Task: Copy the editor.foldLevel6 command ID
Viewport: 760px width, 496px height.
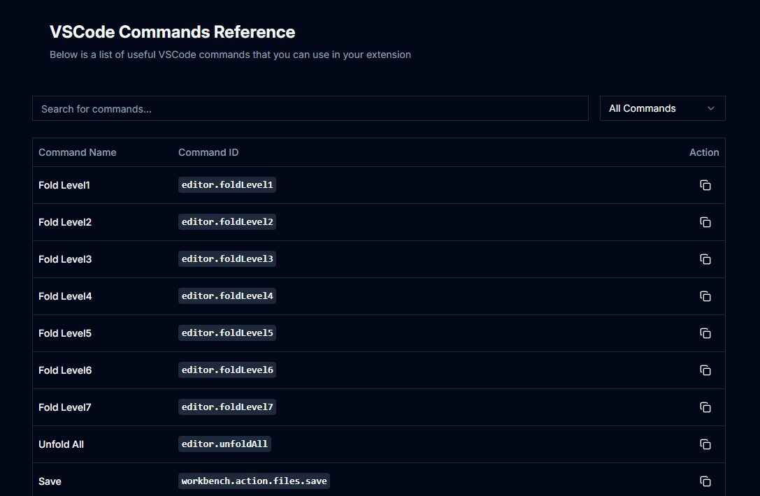Action: coord(705,370)
